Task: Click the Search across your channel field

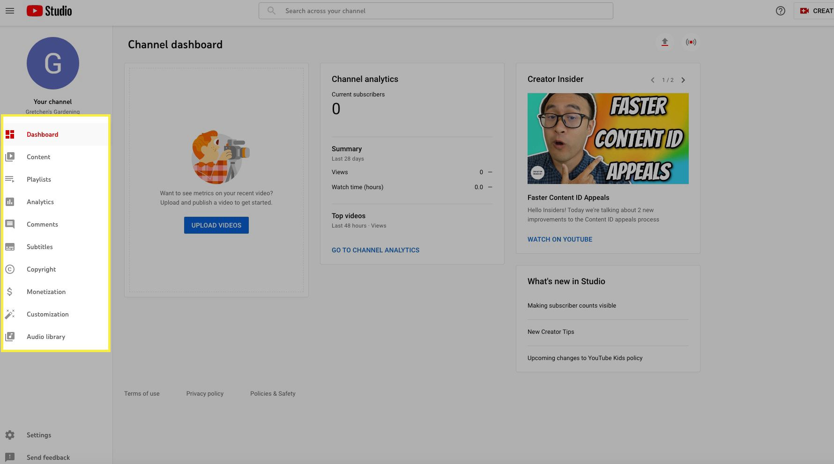Action: click(436, 11)
